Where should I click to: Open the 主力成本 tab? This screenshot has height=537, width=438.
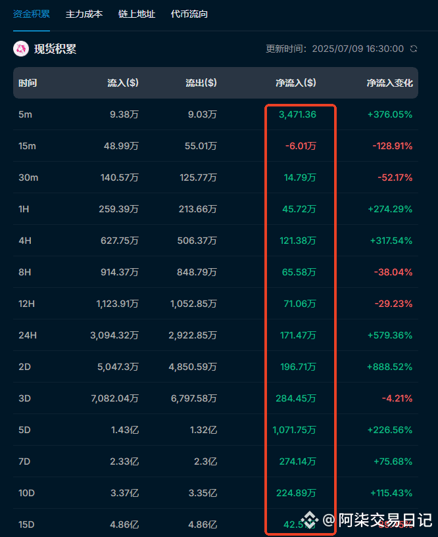[84, 14]
